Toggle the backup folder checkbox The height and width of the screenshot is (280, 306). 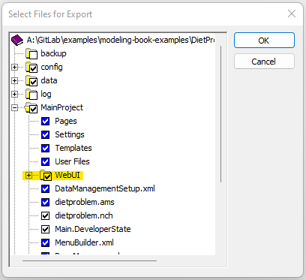click(x=33, y=55)
